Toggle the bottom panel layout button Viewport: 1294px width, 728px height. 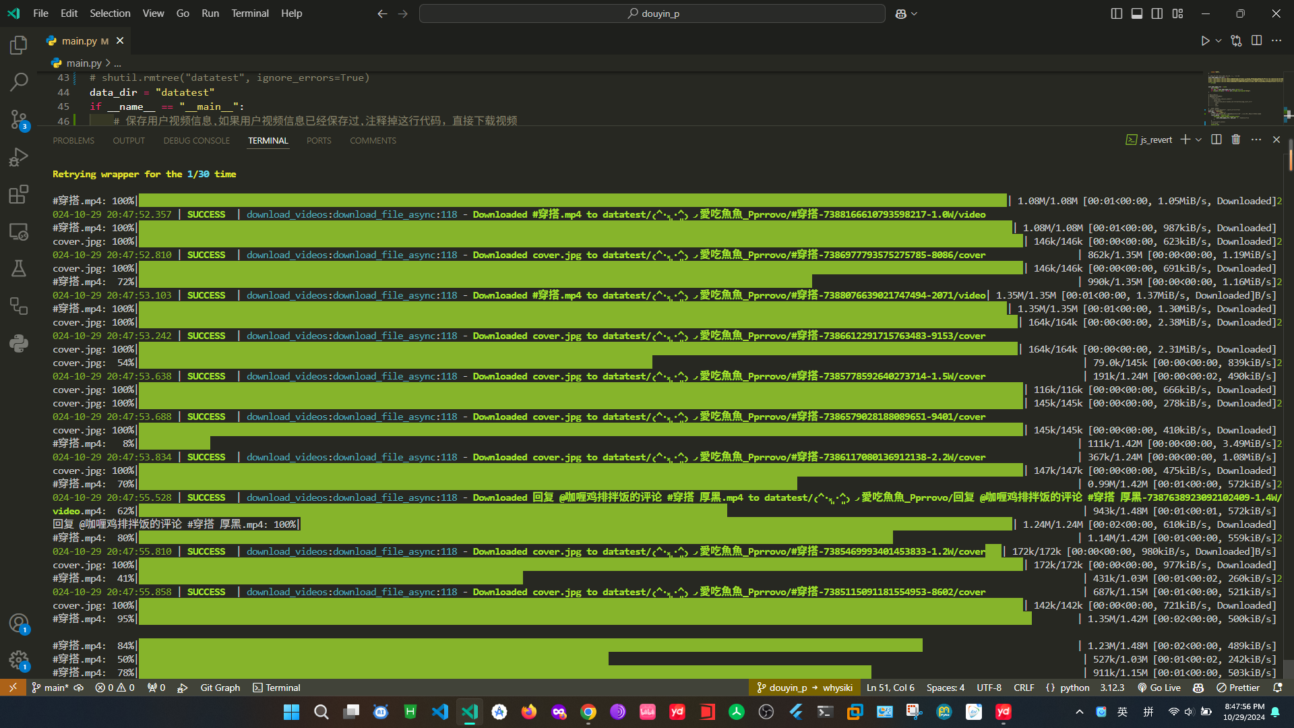1136,13
